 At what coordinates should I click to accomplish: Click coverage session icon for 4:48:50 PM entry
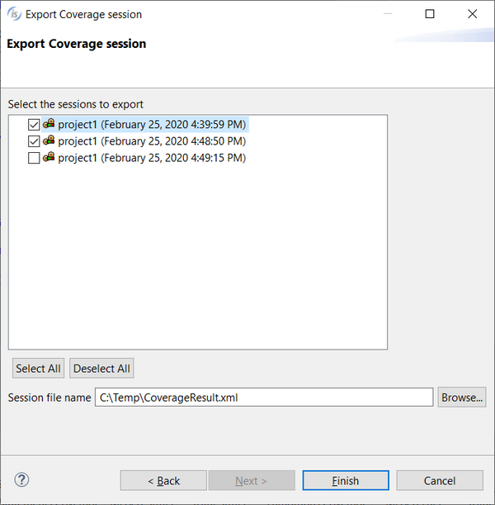coord(49,141)
